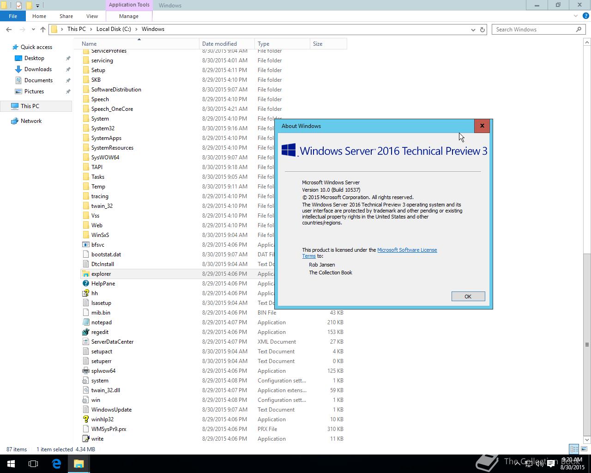Viewport: 591px width, 473px height.
Task: Switch to Large icons view layout
Action: pyautogui.click(x=584, y=449)
